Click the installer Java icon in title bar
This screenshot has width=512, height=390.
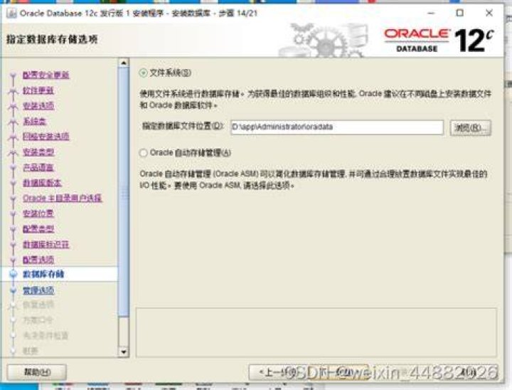tap(11, 13)
